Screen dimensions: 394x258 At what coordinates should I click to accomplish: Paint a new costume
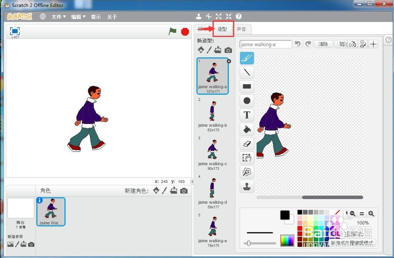[x=209, y=50]
